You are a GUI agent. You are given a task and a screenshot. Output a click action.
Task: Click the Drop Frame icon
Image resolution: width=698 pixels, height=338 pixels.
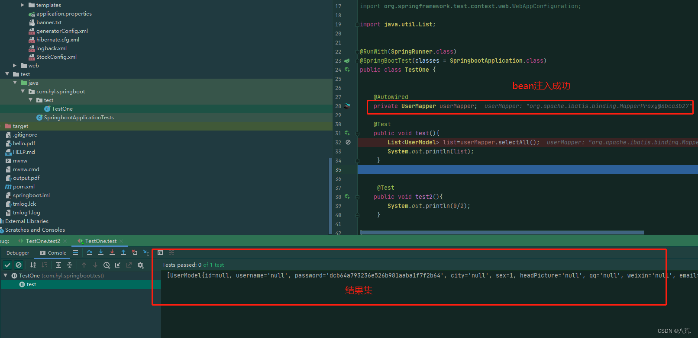pyautogui.click(x=135, y=252)
